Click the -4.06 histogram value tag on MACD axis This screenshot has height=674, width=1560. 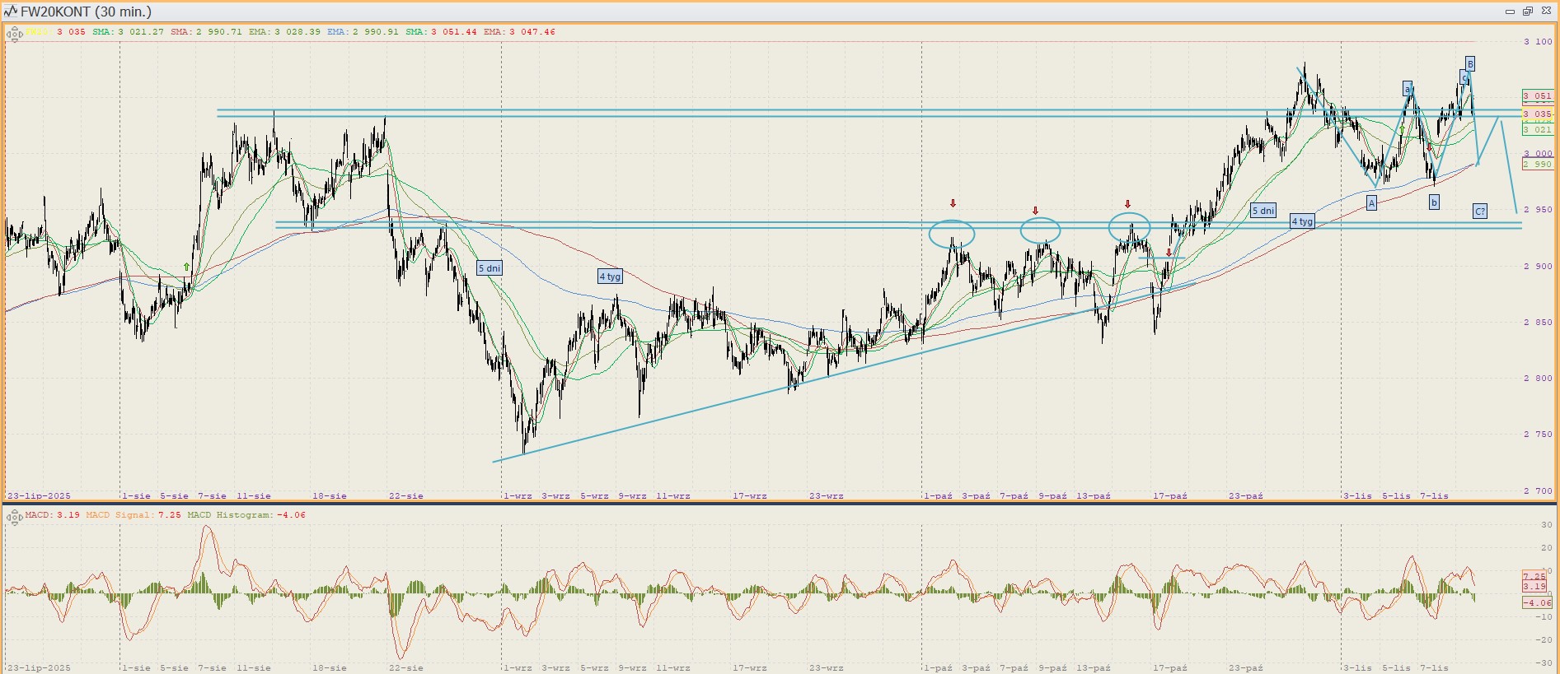[1537, 603]
